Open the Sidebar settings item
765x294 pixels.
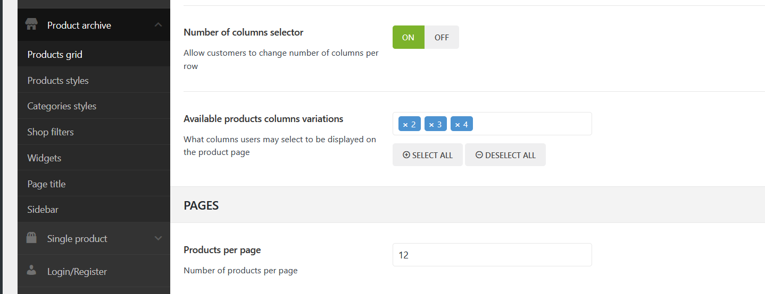coord(43,210)
